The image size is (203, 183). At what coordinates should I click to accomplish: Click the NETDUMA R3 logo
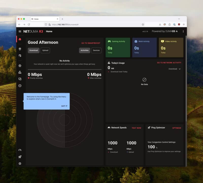tap(33, 31)
